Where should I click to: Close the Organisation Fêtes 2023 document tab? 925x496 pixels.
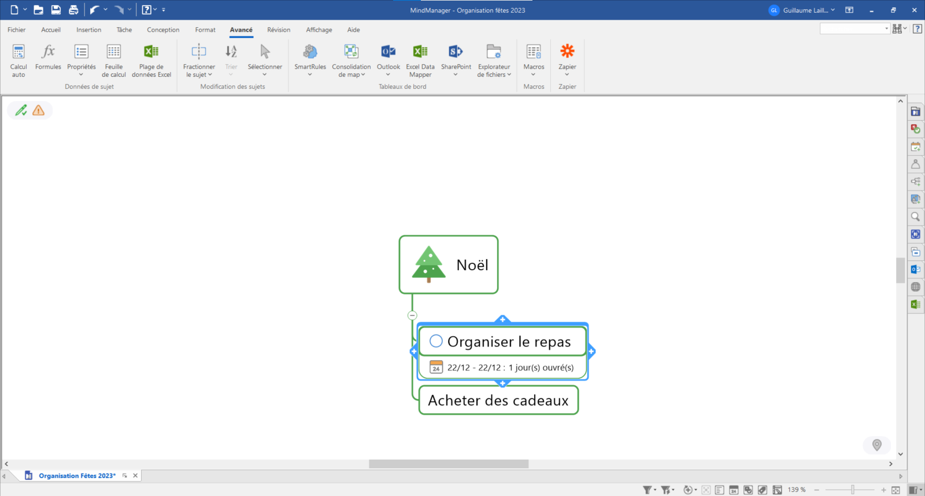tap(135, 476)
